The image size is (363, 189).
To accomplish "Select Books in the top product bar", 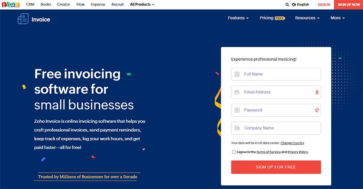I will click(x=46, y=5).
